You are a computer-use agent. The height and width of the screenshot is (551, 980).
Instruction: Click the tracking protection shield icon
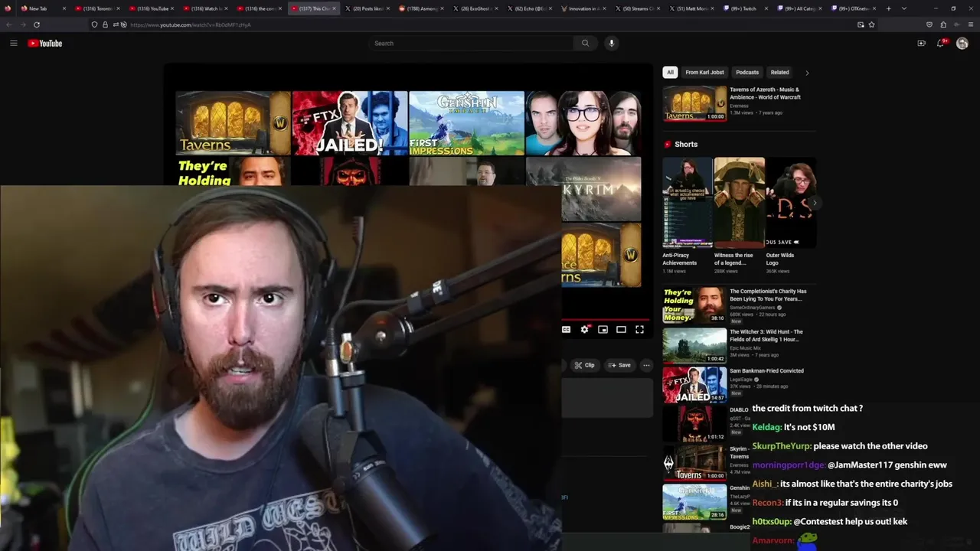tap(94, 24)
